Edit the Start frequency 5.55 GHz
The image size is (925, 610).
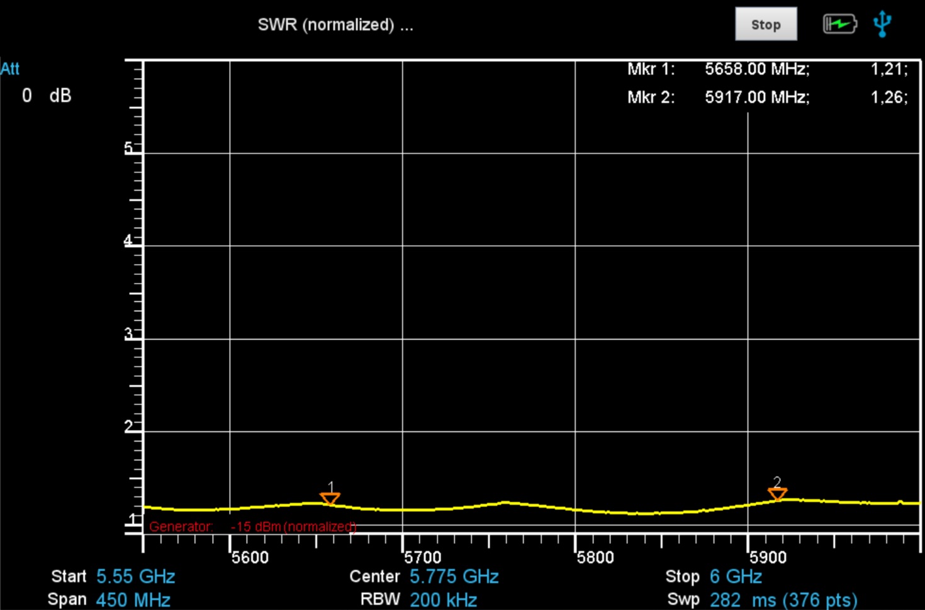(x=135, y=577)
